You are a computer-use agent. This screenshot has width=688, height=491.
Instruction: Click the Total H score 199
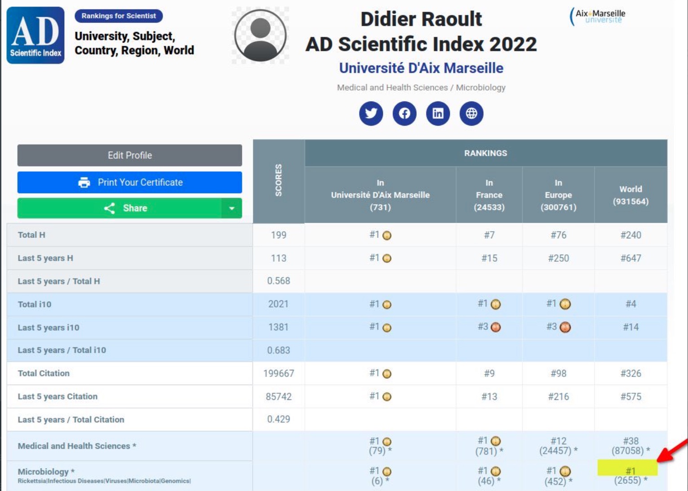(x=278, y=235)
